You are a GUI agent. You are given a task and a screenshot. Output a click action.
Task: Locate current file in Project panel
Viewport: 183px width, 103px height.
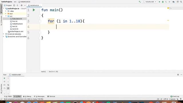14,5
